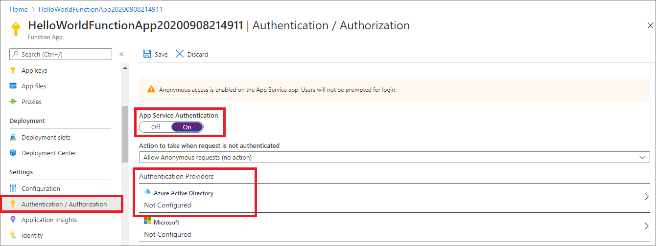This screenshot has height=246, width=656.
Task: Go to Home breadcrumb link
Action: click(x=19, y=9)
